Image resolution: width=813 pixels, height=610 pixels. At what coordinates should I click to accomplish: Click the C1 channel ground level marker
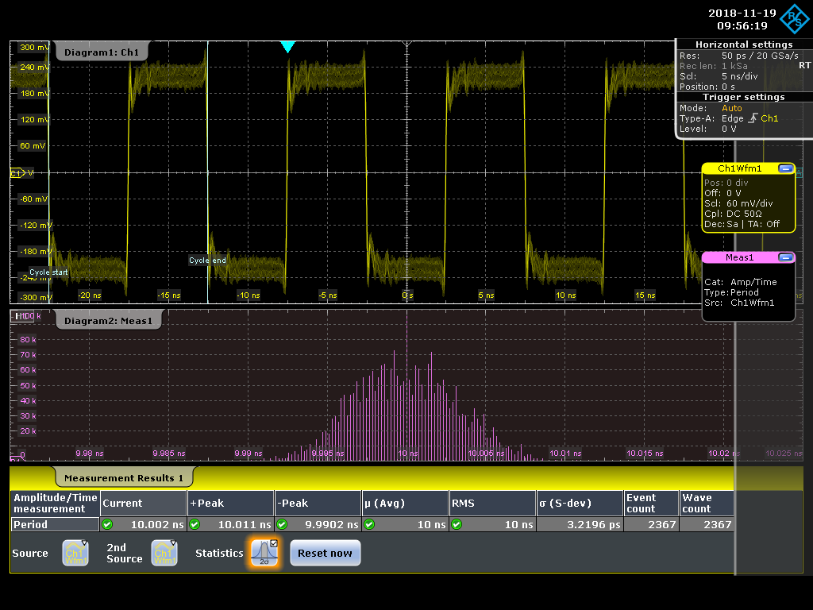pyautogui.click(x=17, y=172)
